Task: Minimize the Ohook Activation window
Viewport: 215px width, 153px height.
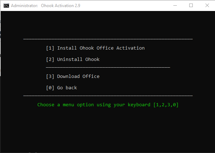Action: click(x=175, y=6)
